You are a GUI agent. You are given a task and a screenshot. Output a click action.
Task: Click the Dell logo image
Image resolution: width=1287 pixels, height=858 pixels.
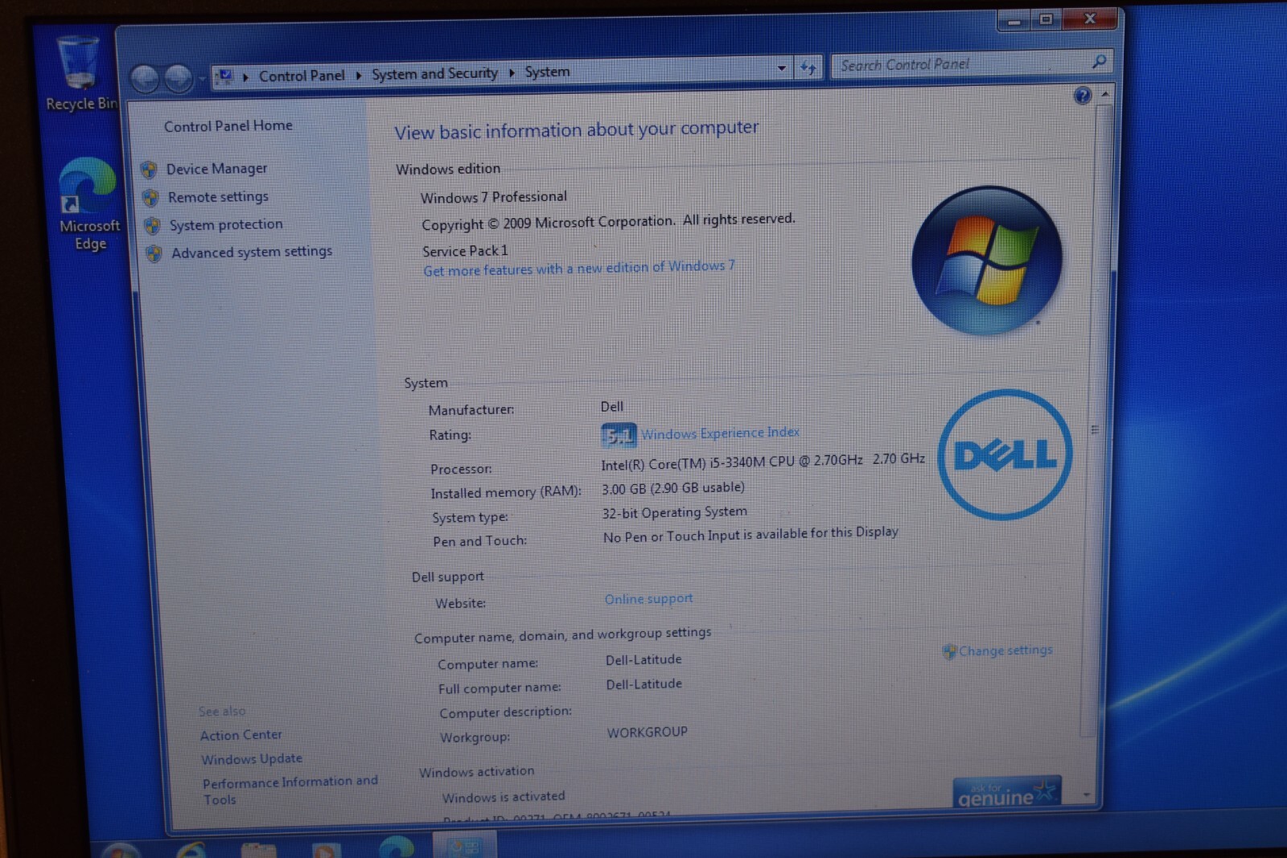pyautogui.click(x=1005, y=455)
